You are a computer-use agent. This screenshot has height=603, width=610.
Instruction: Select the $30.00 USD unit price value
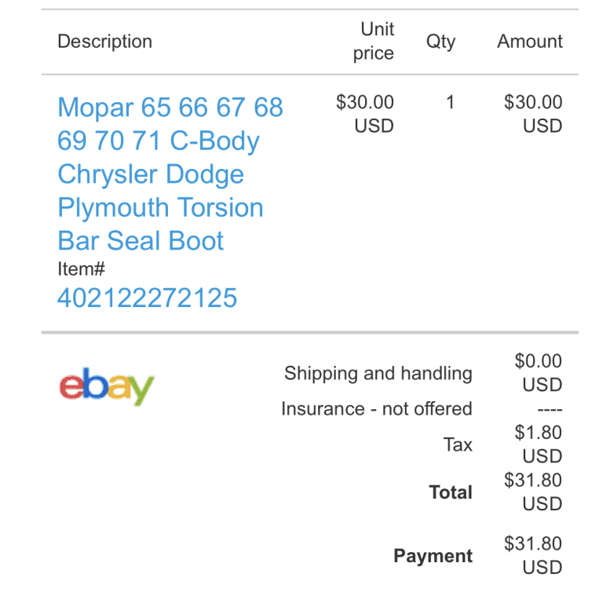click(365, 114)
